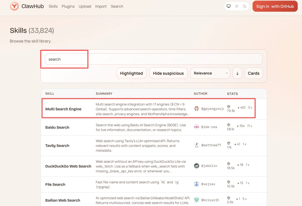Open the Skills nav item
The height and width of the screenshot is (206, 302).
pos(53,6)
